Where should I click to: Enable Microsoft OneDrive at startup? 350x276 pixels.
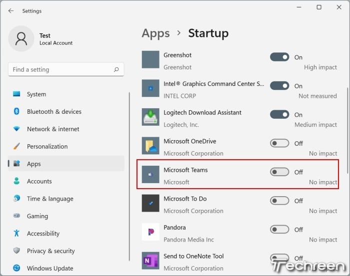pos(279,143)
